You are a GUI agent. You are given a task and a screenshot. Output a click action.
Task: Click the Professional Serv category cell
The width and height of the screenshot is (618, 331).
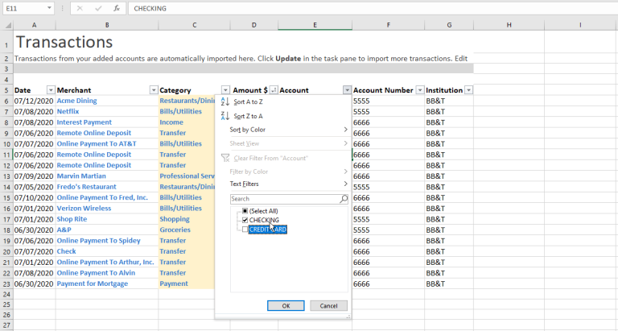click(187, 176)
